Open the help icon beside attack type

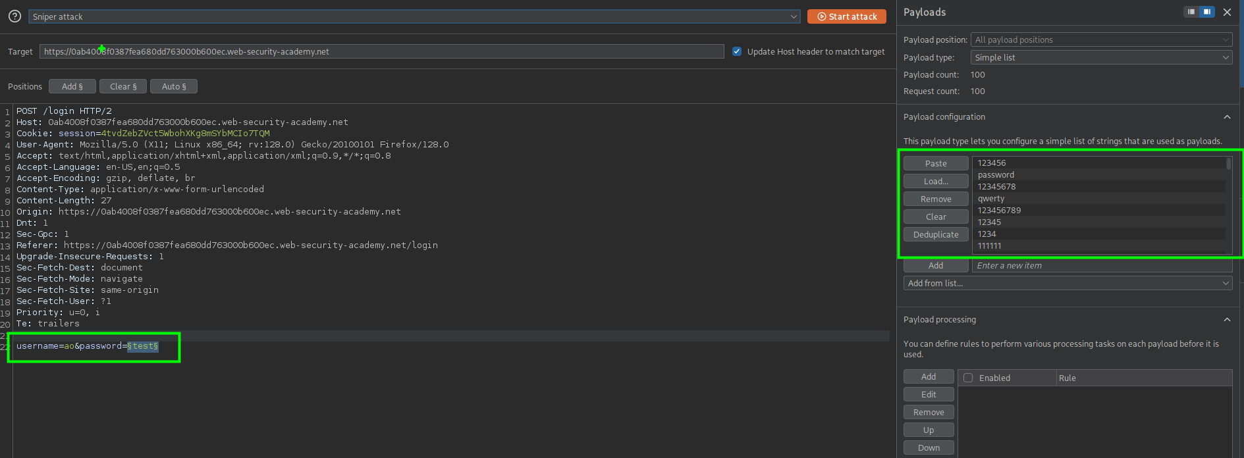pos(14,16)
